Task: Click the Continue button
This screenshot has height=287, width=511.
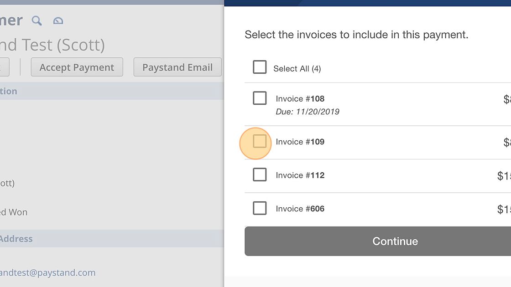Action: (378, 241)
